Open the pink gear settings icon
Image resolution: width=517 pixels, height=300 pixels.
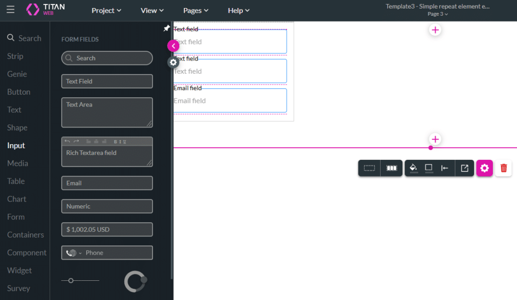pos(484,167)
